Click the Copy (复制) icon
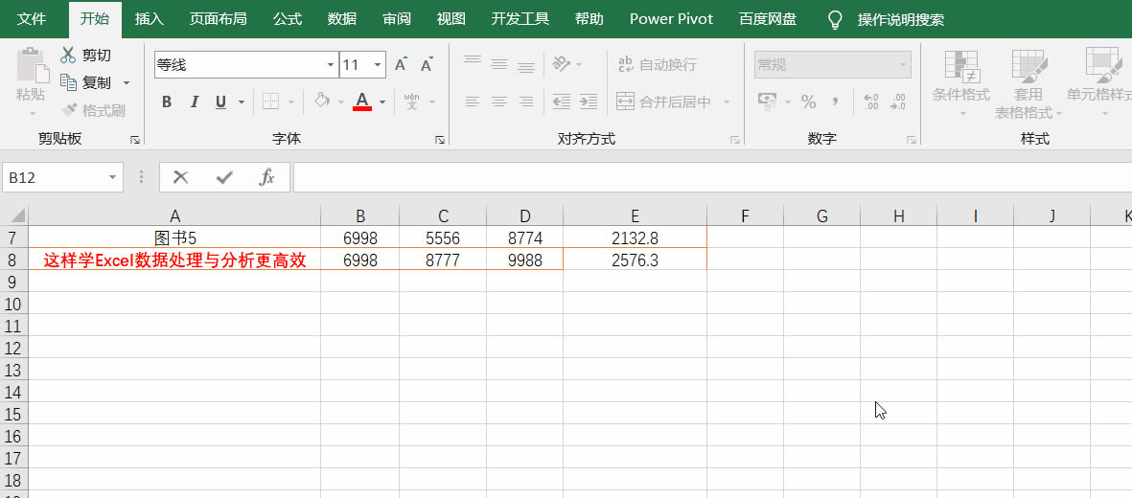This screenshot has height=498, width=1132. pos(69,83)
